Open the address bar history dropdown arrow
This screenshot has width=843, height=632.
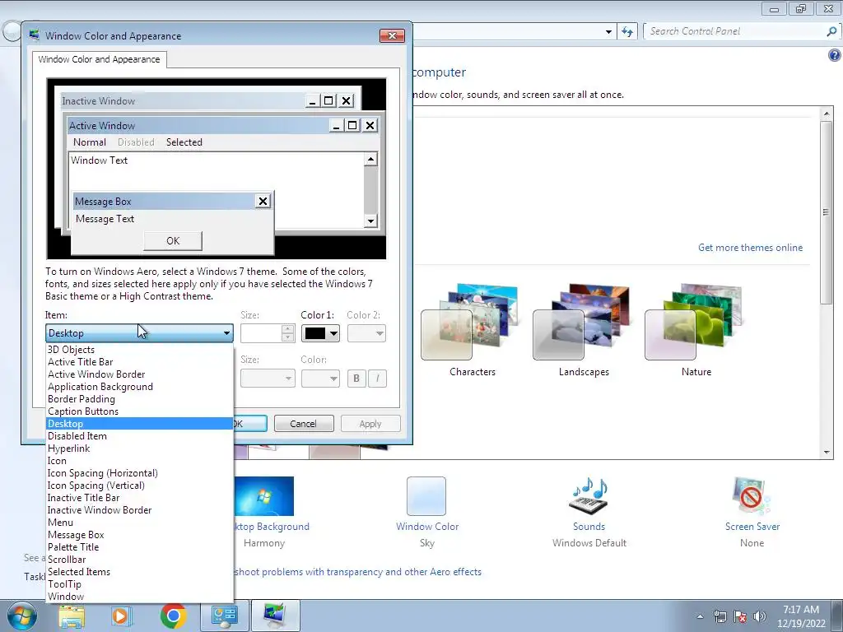[x=608, y=32]
